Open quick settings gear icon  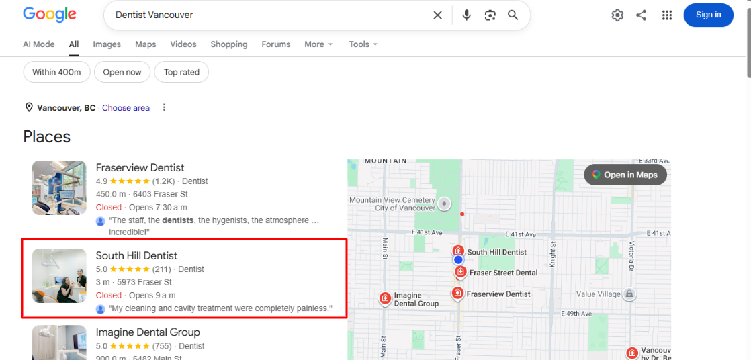pos(617,15)
